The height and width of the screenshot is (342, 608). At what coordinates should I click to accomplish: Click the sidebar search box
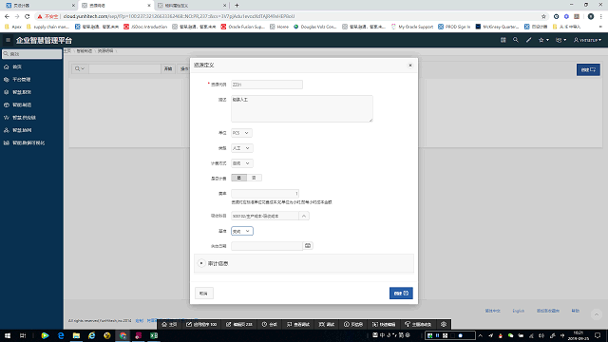pyautogui.click(x=31, y=54)
